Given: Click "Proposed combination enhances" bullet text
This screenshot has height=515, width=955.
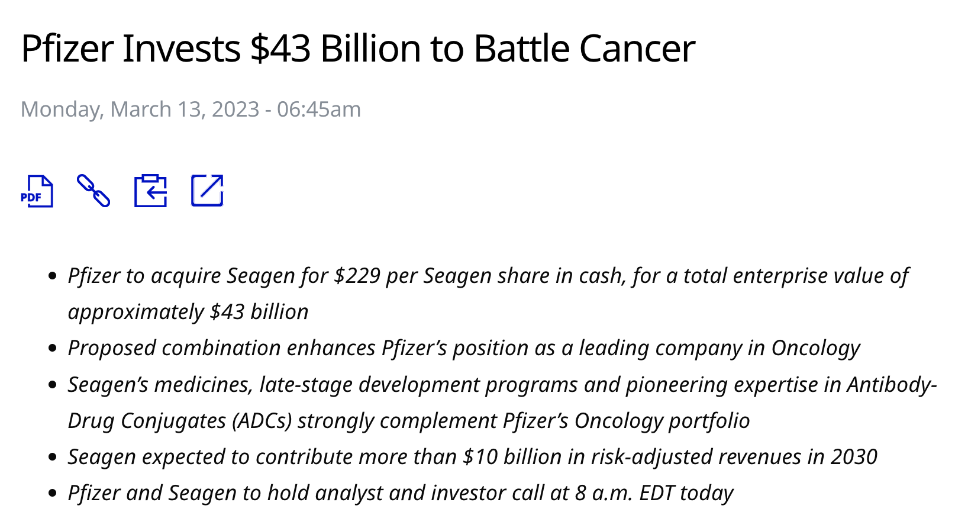Looking at the screenshot, I should 221,348.
